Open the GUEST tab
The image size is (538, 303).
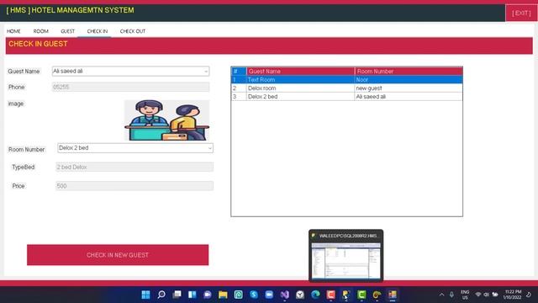pos(67,31)
